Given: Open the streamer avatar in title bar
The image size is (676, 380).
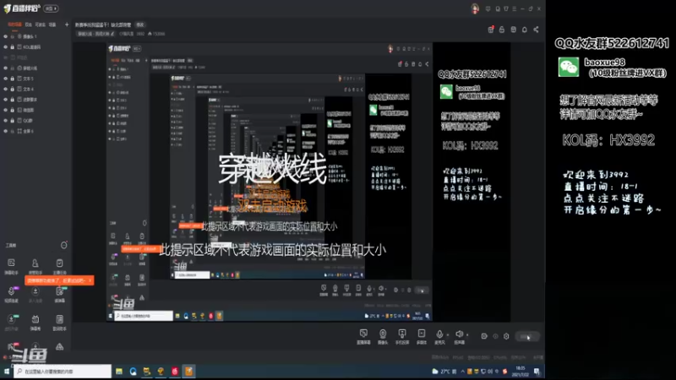Looking at the screenshot, I should [x=475, y=8].
